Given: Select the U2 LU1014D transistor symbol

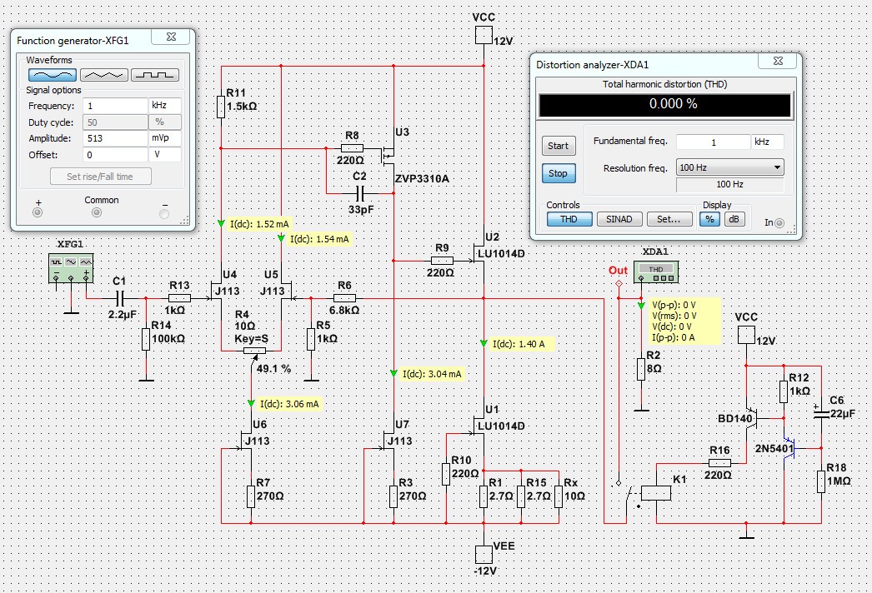Looking at the screenshot, I should pos(479,253).
